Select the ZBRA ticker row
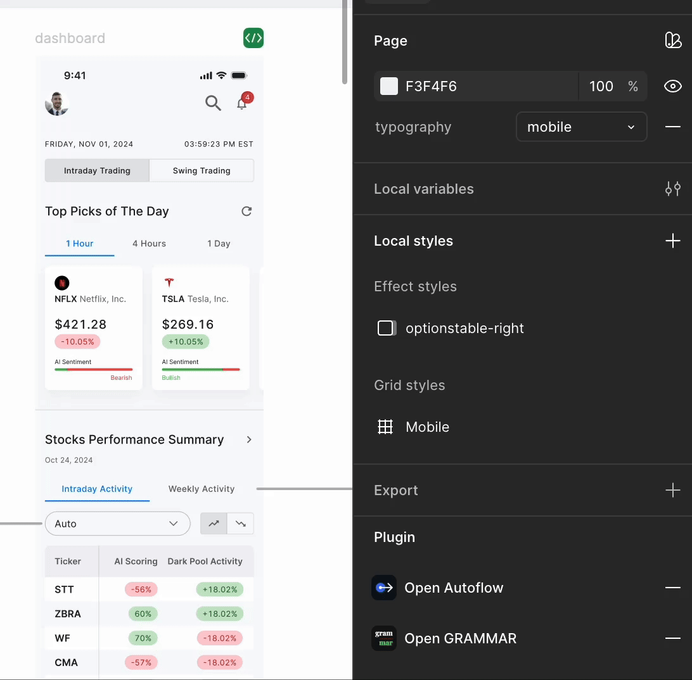Image resolution: width=692 pixels, height=680 pixels. coord(149,614)
